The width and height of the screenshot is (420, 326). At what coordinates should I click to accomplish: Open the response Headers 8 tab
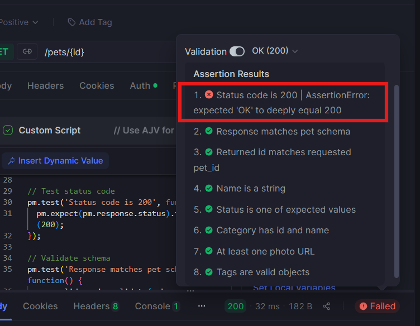(96, 306)
